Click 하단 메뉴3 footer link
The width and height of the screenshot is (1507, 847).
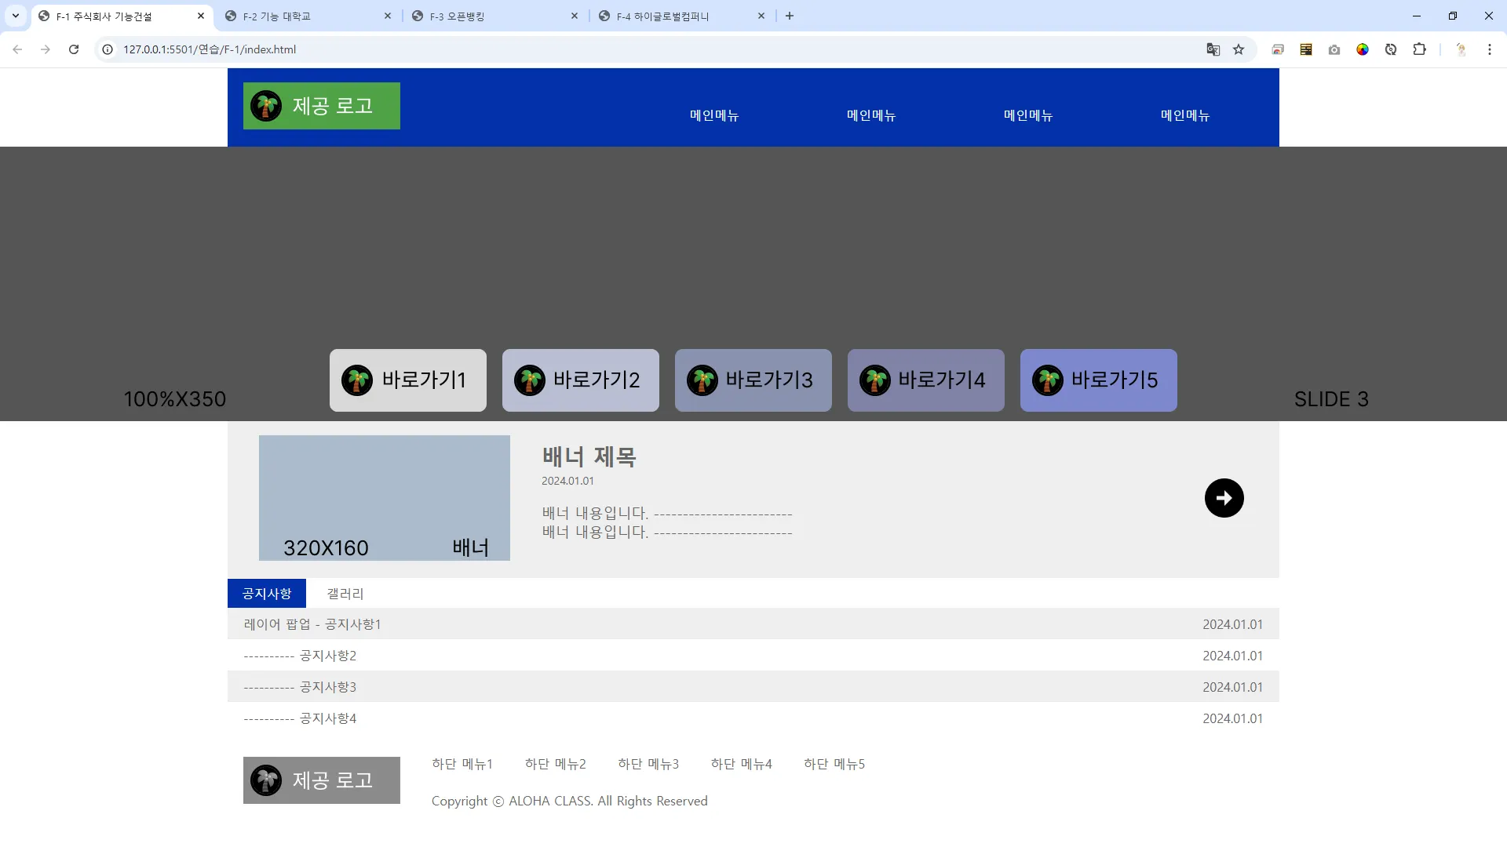click(648, 764)
